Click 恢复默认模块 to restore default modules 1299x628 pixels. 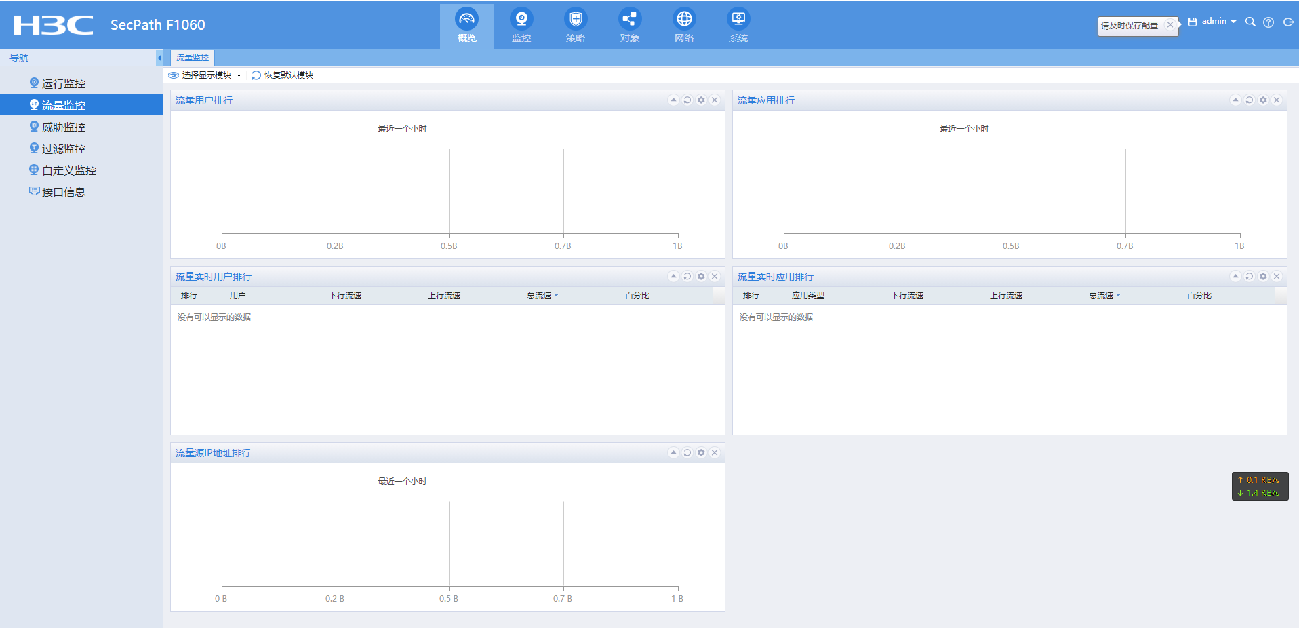282,75
